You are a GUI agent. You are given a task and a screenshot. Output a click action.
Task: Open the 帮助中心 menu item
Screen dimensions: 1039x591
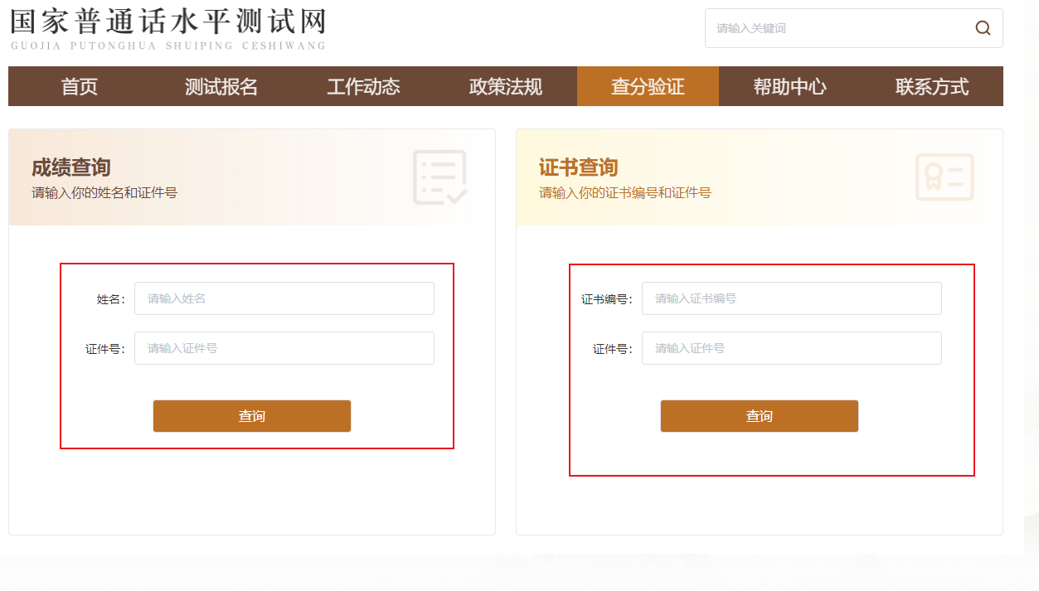(789, 87)
